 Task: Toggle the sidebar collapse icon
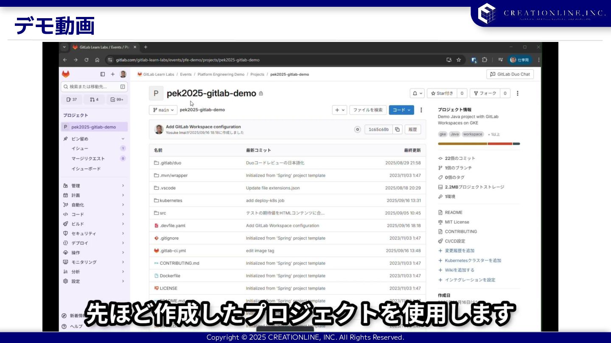[x=103, y=74]
